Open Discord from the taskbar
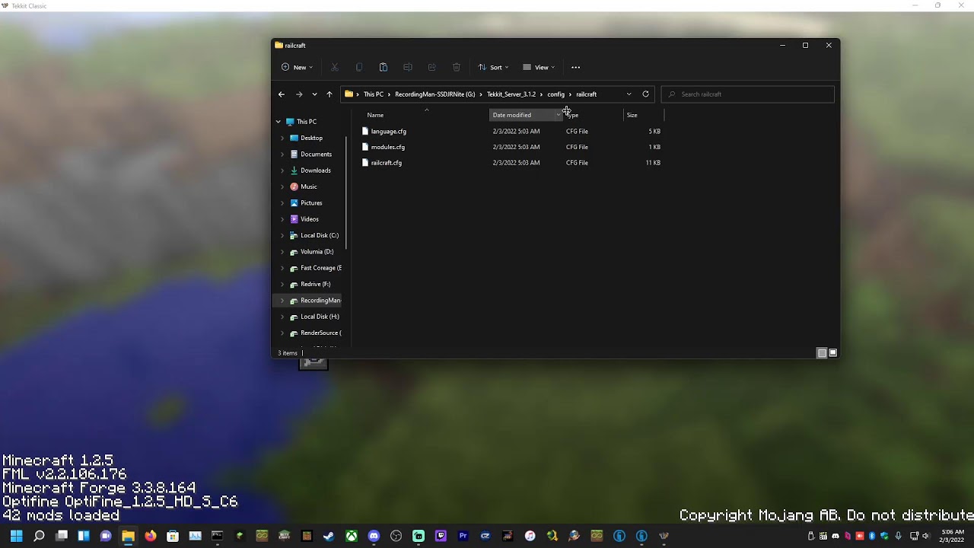974x548 pixels. coord(374,536)
